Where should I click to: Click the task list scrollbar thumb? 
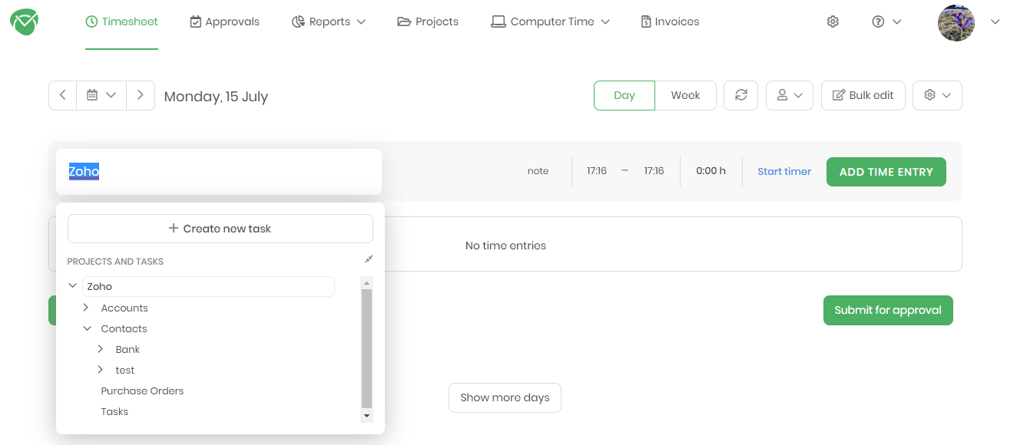367,348
